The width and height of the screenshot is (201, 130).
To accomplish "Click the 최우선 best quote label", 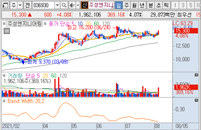I will tap(184, 15).
